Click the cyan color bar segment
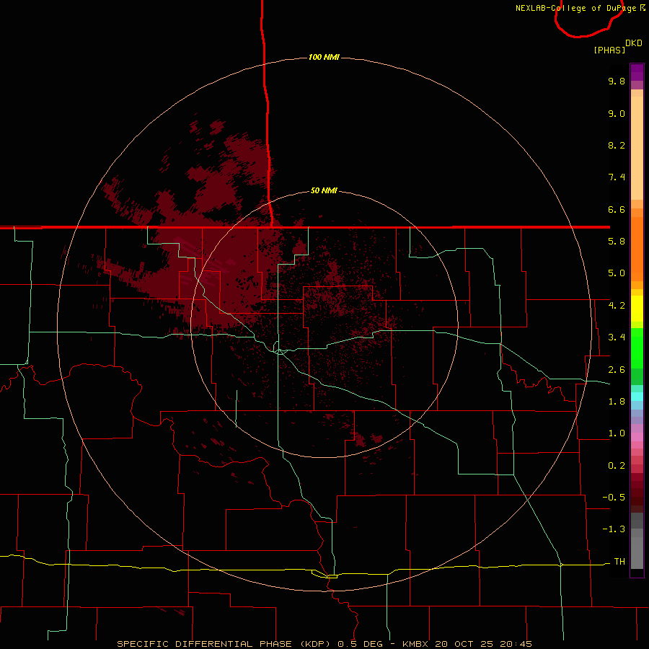This screenshot has height=649, width=649. click(x=637, y=397)
